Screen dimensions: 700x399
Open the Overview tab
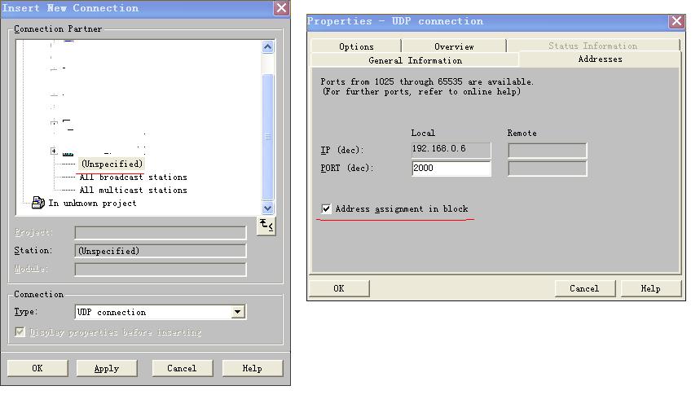454,46
